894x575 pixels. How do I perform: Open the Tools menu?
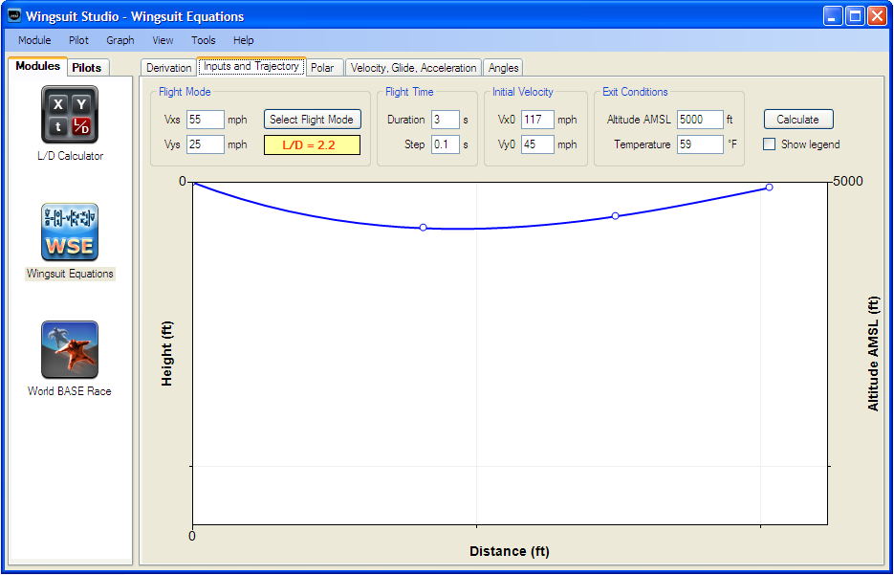[x=203, y=40]
